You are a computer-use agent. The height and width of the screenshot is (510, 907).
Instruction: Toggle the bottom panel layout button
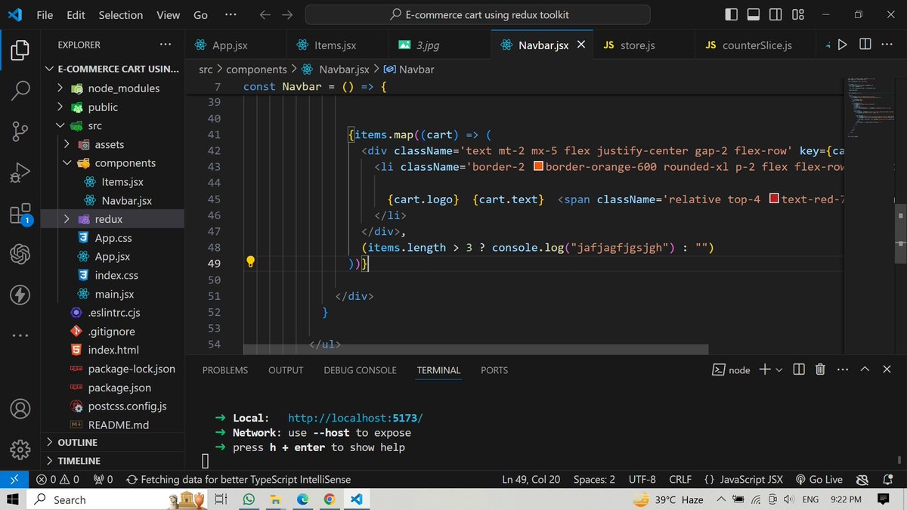click(754, 14)
